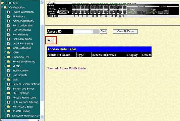Screen dimensions: 180x121
Task: Expand the Spanning Tree folder
Action: (x=5, y=57)
